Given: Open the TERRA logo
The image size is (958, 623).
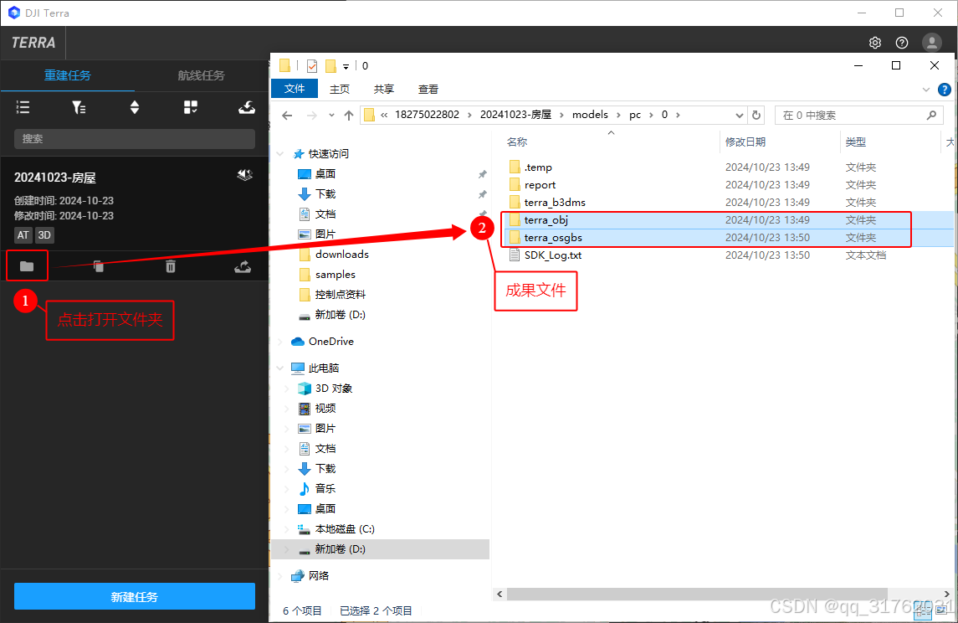Looking at the screenshot, I should point(33,42).
